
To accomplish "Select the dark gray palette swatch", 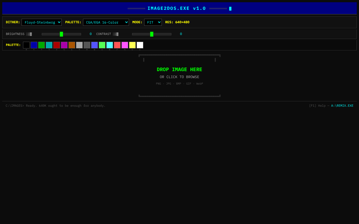I will coord(87,45).
